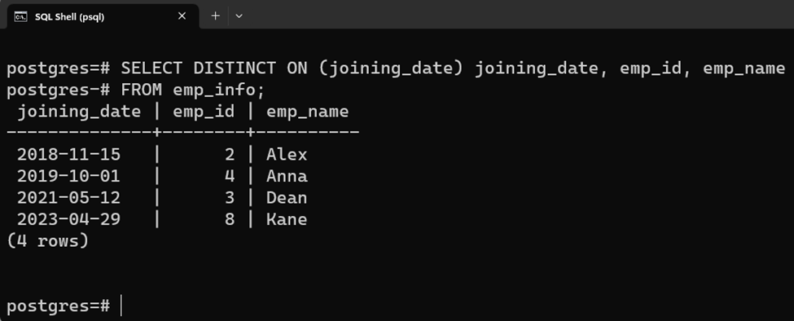The height and width of the screenshot is (321, 794).
Task: Click the date value 2021-05-12
Action: click(68, 197)
